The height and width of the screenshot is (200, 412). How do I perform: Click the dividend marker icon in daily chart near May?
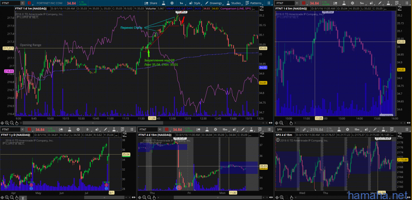[31, 185]
